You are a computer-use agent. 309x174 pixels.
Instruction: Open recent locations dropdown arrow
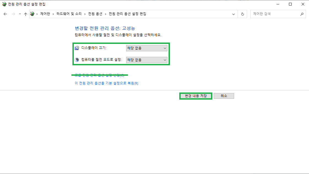[20, 14]
